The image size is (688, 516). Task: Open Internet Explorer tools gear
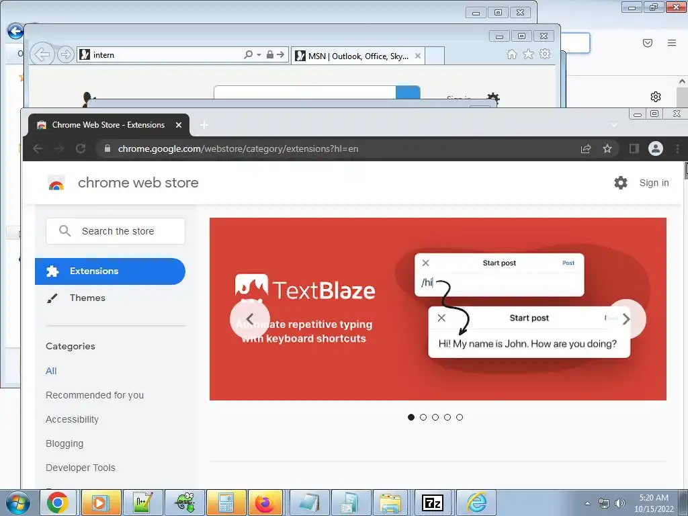click(x=545, y=54)
